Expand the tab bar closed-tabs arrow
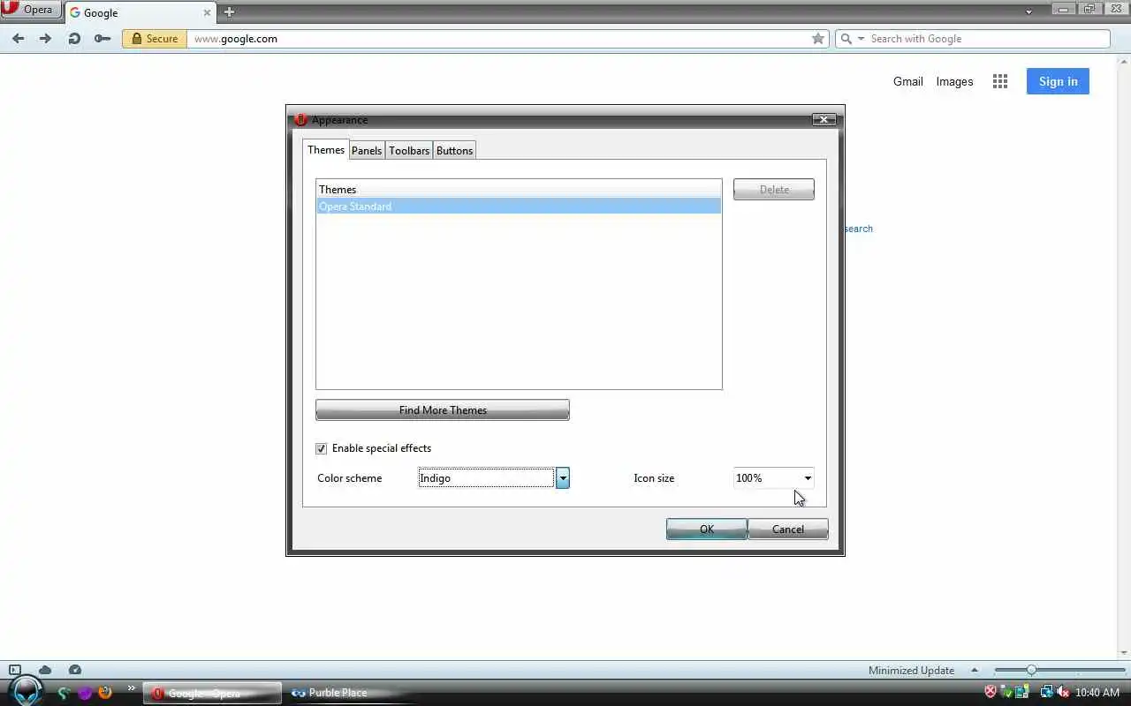This screenshot has height=706, width=1131. [1029, 12]
